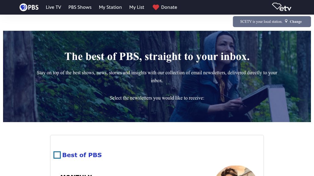Click 'SCETV is your local station' text

click(x=261, y=22)
